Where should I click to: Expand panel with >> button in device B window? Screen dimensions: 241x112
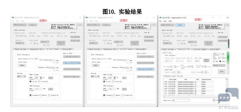[x=154, y=25]
